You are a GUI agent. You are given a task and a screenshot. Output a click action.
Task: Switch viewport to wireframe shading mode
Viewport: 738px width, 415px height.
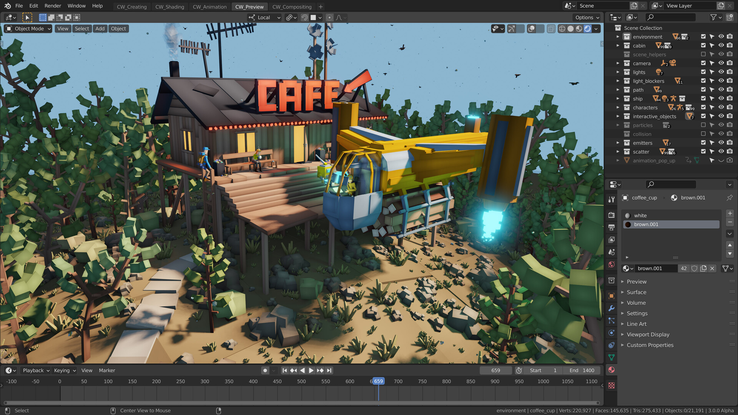coord(562,29)
